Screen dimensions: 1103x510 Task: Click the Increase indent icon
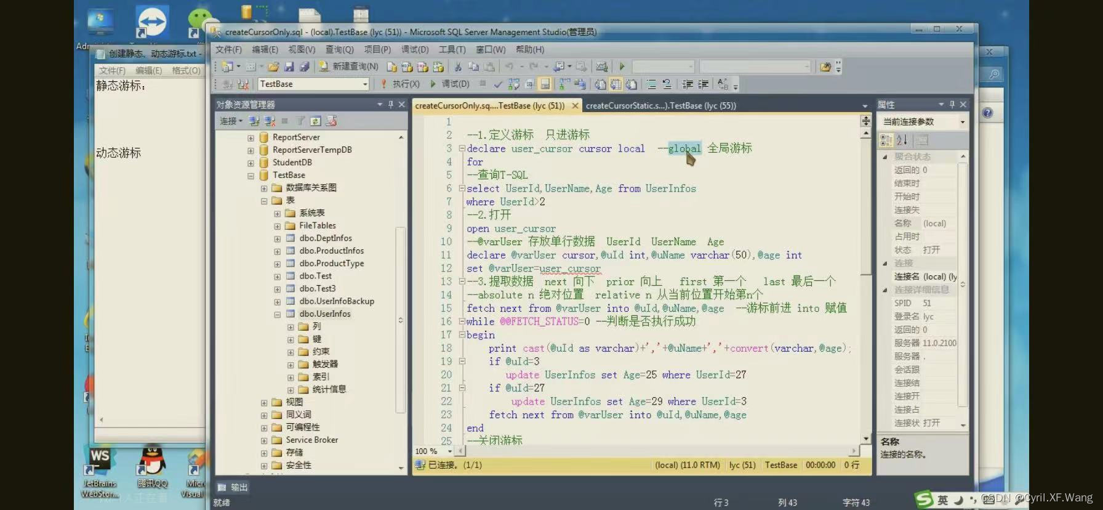pos(703,84)
